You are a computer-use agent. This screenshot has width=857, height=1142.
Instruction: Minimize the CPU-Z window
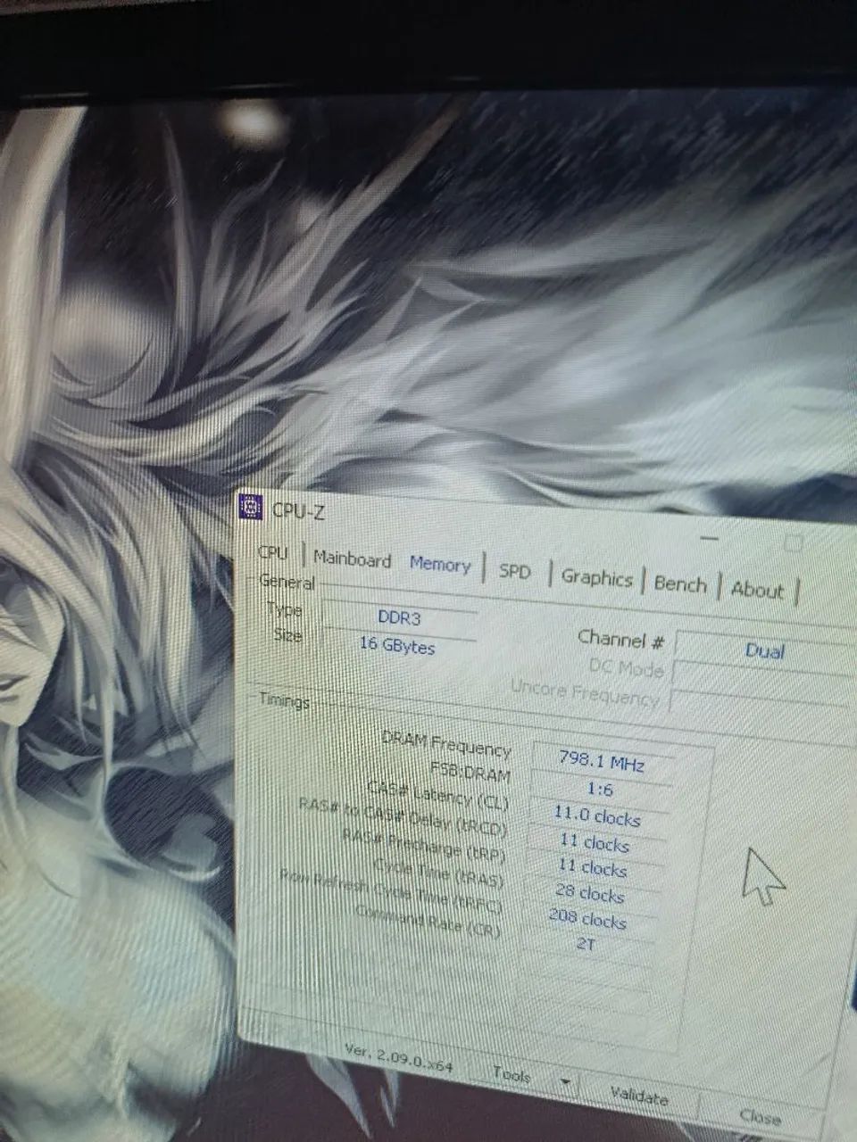710,539
